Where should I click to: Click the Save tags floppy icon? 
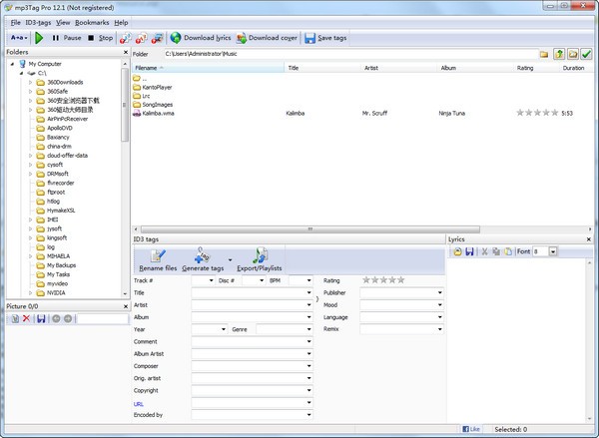(308, 38)
